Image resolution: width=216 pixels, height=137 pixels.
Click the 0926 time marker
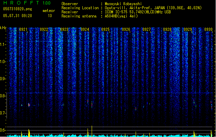click(x=126, y=29)
